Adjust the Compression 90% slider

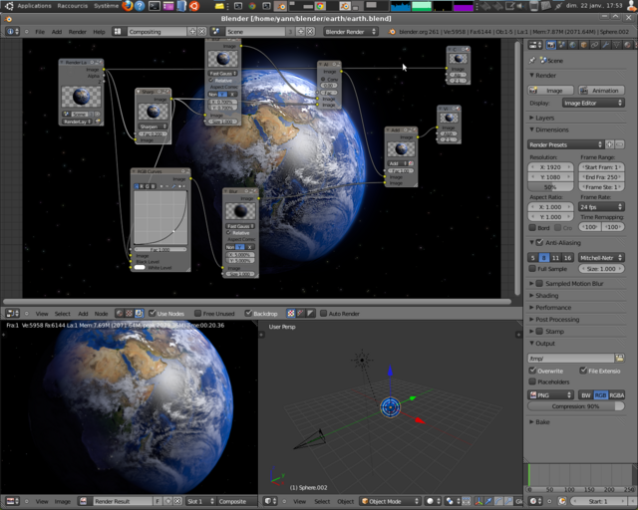click(576, 406)
